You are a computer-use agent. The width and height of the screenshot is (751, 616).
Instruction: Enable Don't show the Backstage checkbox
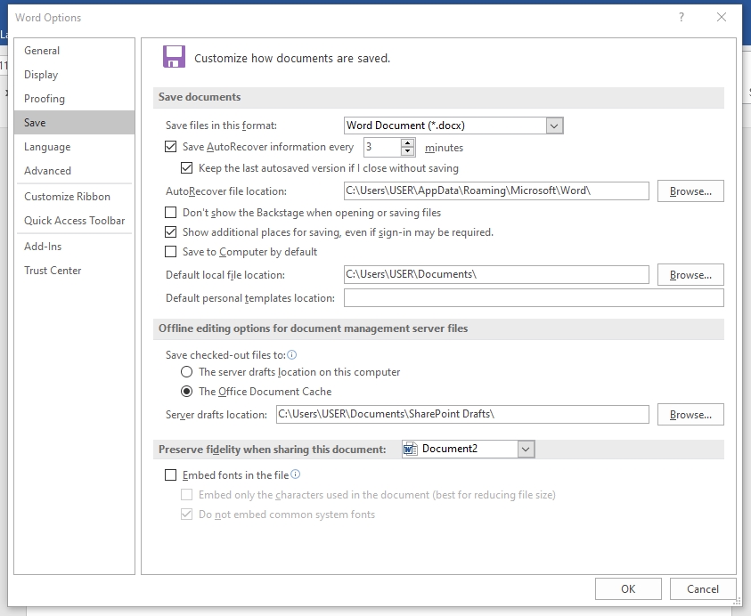coord(172,213)
